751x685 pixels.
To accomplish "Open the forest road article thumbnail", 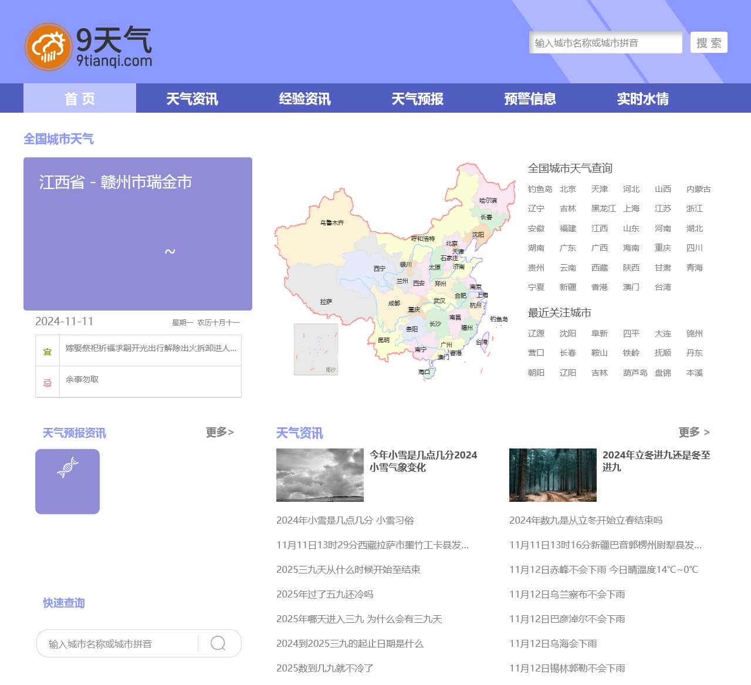I will (x=553, y=475).
